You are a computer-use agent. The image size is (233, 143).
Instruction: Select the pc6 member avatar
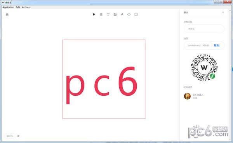point(187,96)
